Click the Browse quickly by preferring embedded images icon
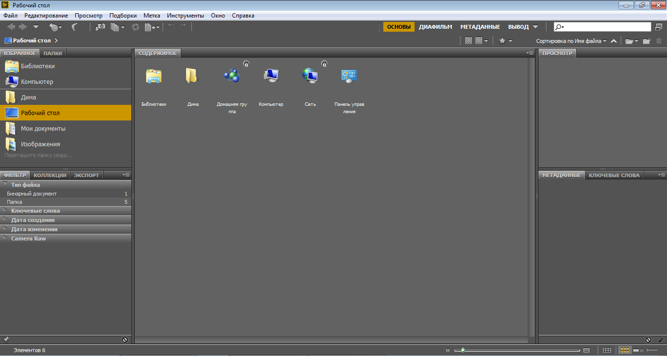This screenshot has width=667, height=356. pyautogui.click(x=468, y=41)
